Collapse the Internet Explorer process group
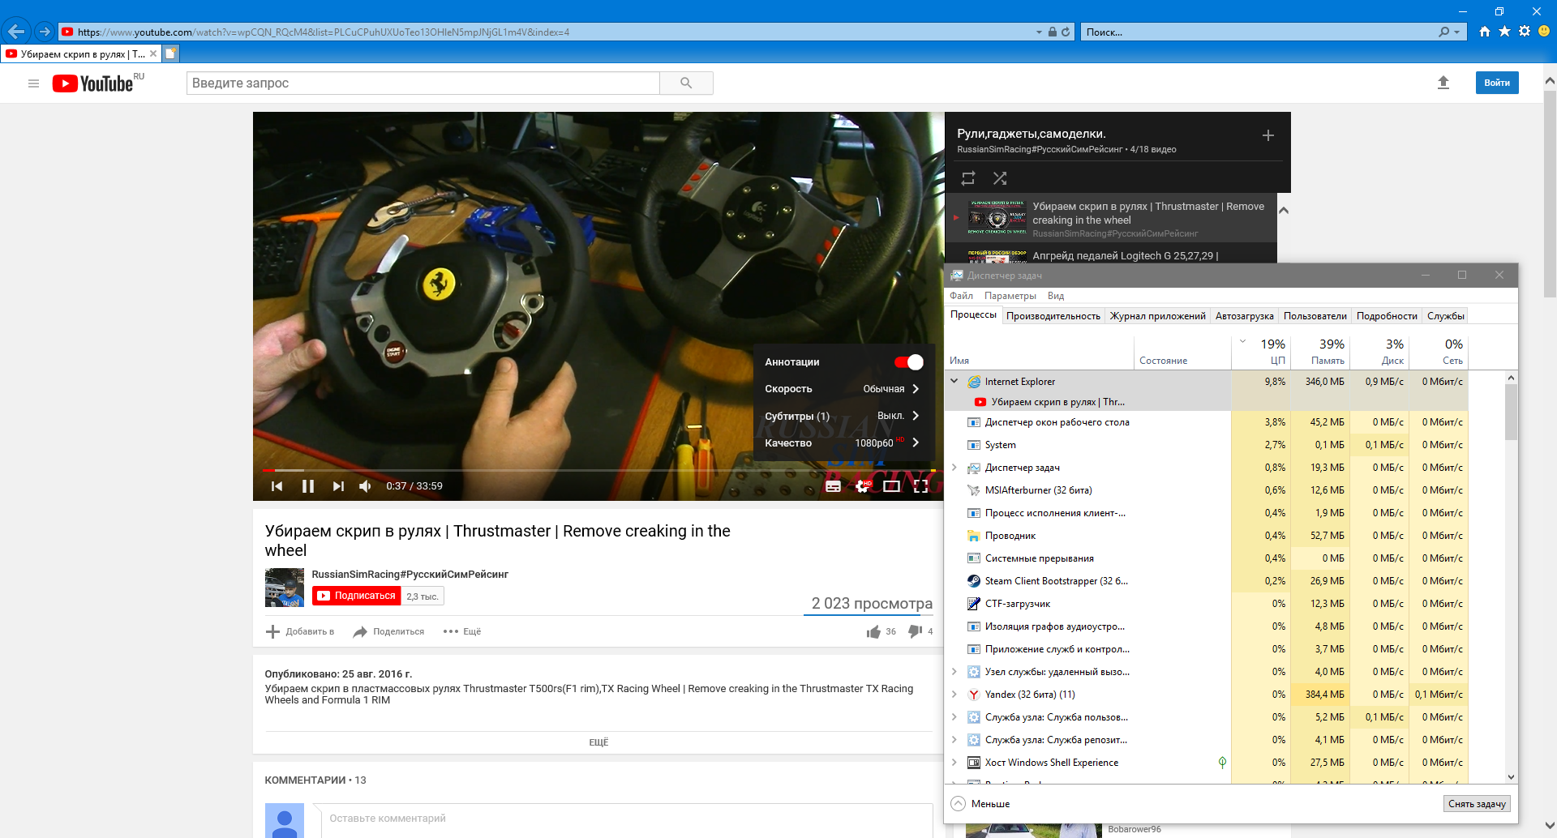1557x838 pixels. [x=954, y=381]
